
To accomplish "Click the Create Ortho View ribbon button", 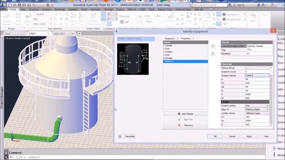I will coord(93,19).
